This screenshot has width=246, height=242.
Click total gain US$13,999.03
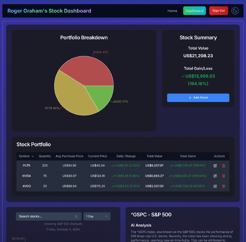tap(200, 76)
